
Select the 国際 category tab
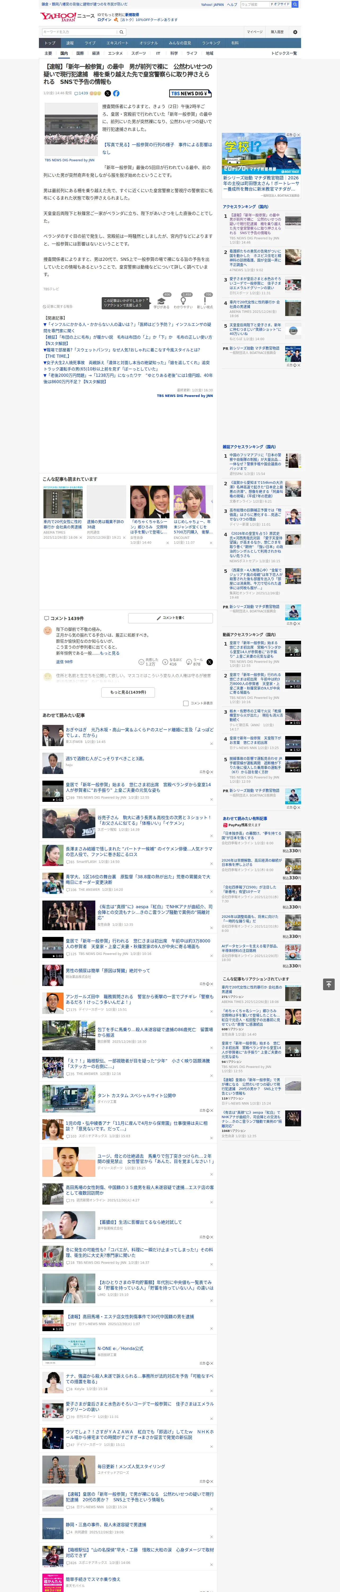click(x=80, y=53)
